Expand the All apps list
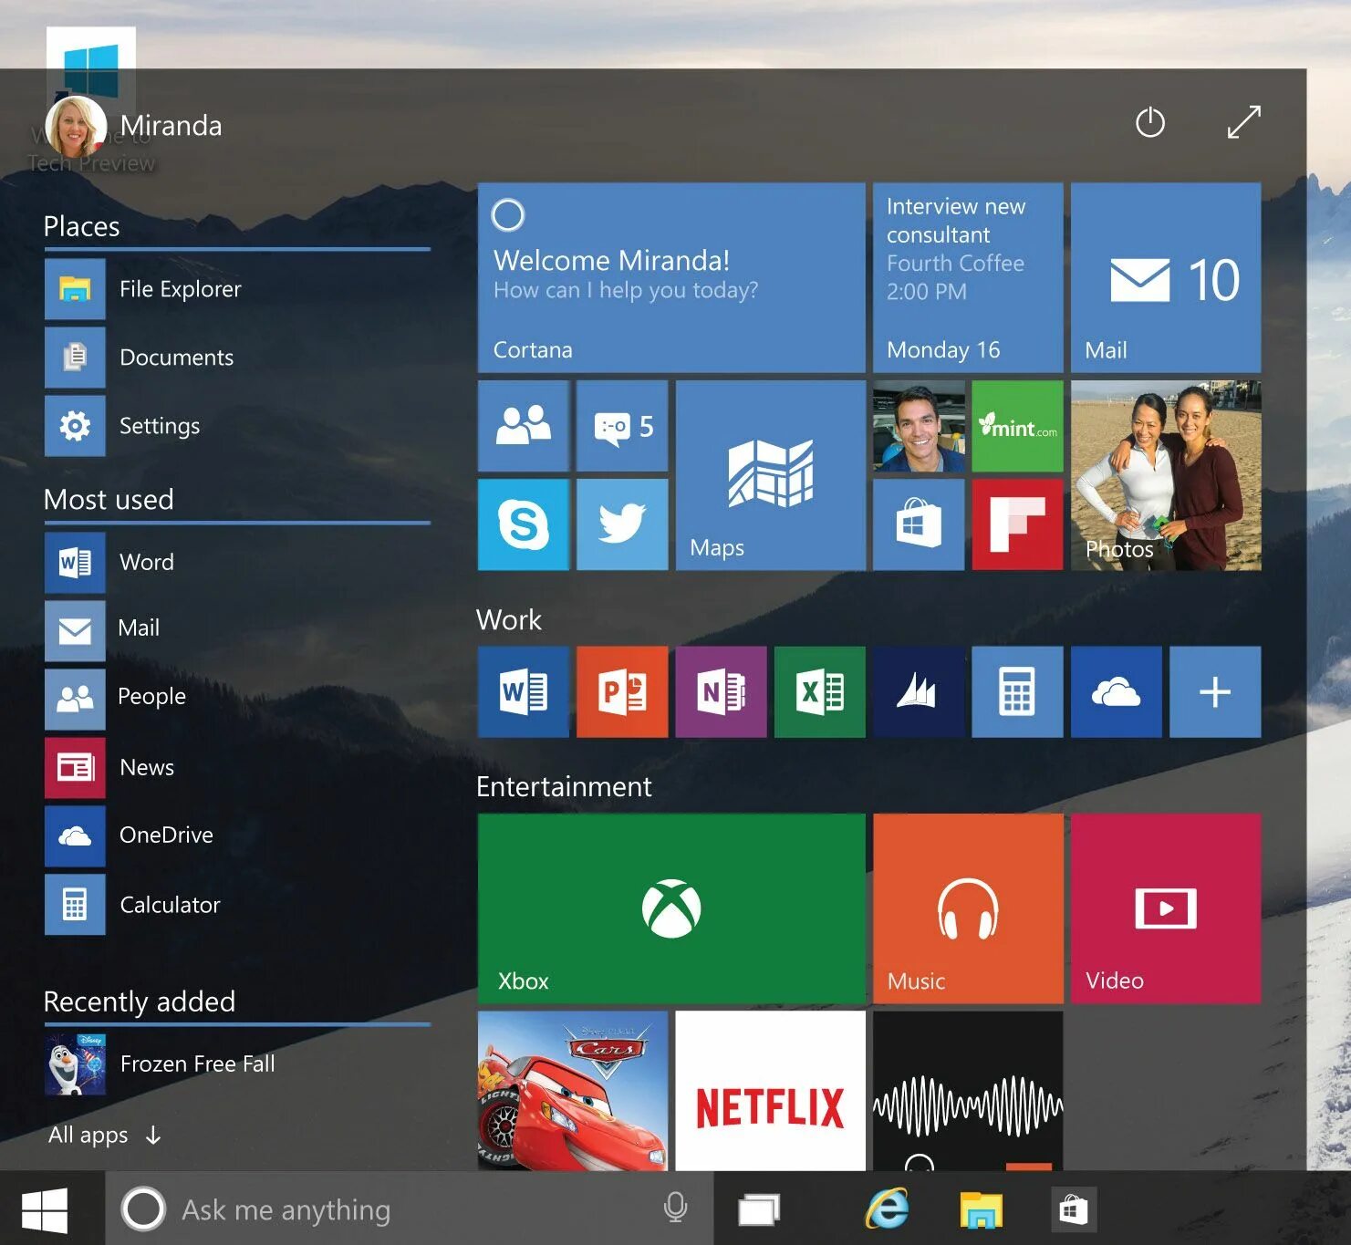The width and height of the screenshot is (1351, 1245). (x=105, y=1136)
